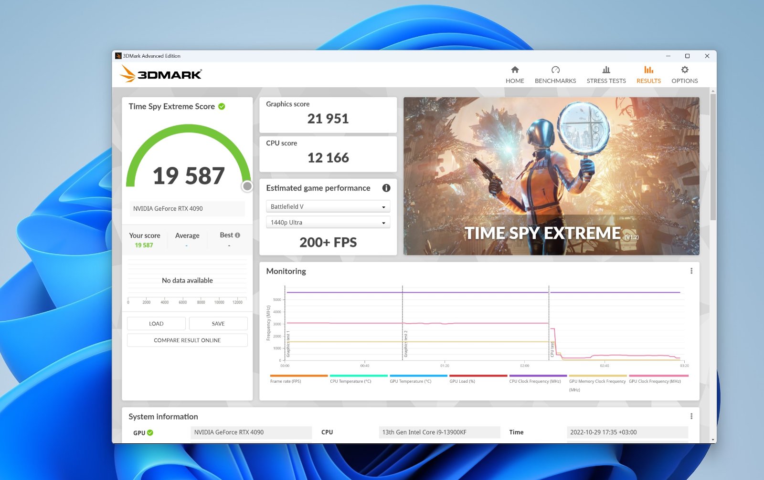Screen dimensions: 764x480
Task: Toggle GPU Memory Clock Frequency legend swatch
Action: pyautogui.click(x=598, y=376)
